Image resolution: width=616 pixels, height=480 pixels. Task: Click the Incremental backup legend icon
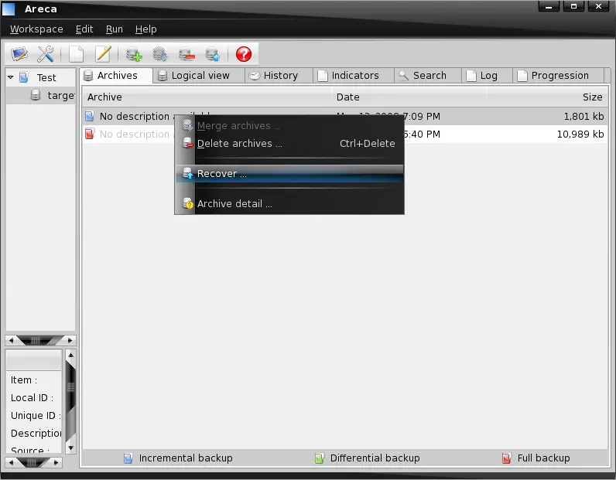pyautogui.click(x=128, y=458)
